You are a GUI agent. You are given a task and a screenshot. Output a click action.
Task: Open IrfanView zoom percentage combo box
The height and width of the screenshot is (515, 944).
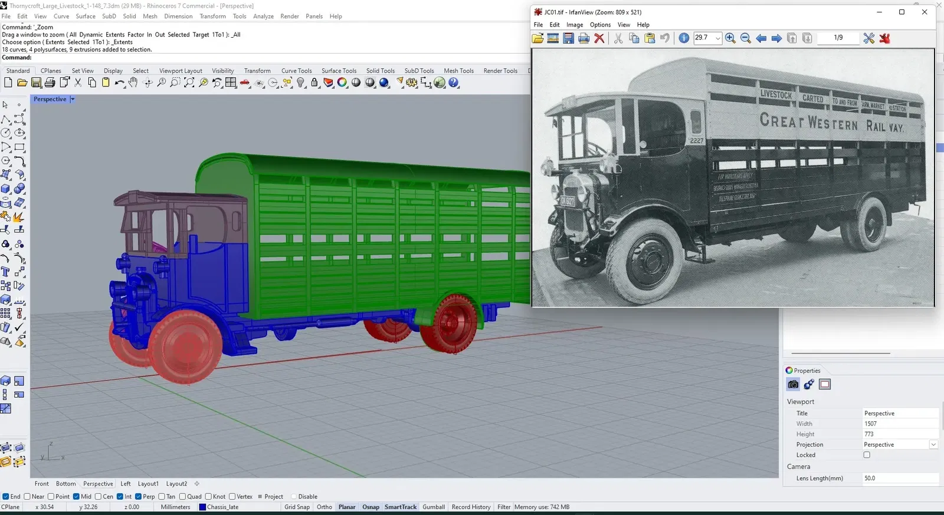(x=717, y=38)
